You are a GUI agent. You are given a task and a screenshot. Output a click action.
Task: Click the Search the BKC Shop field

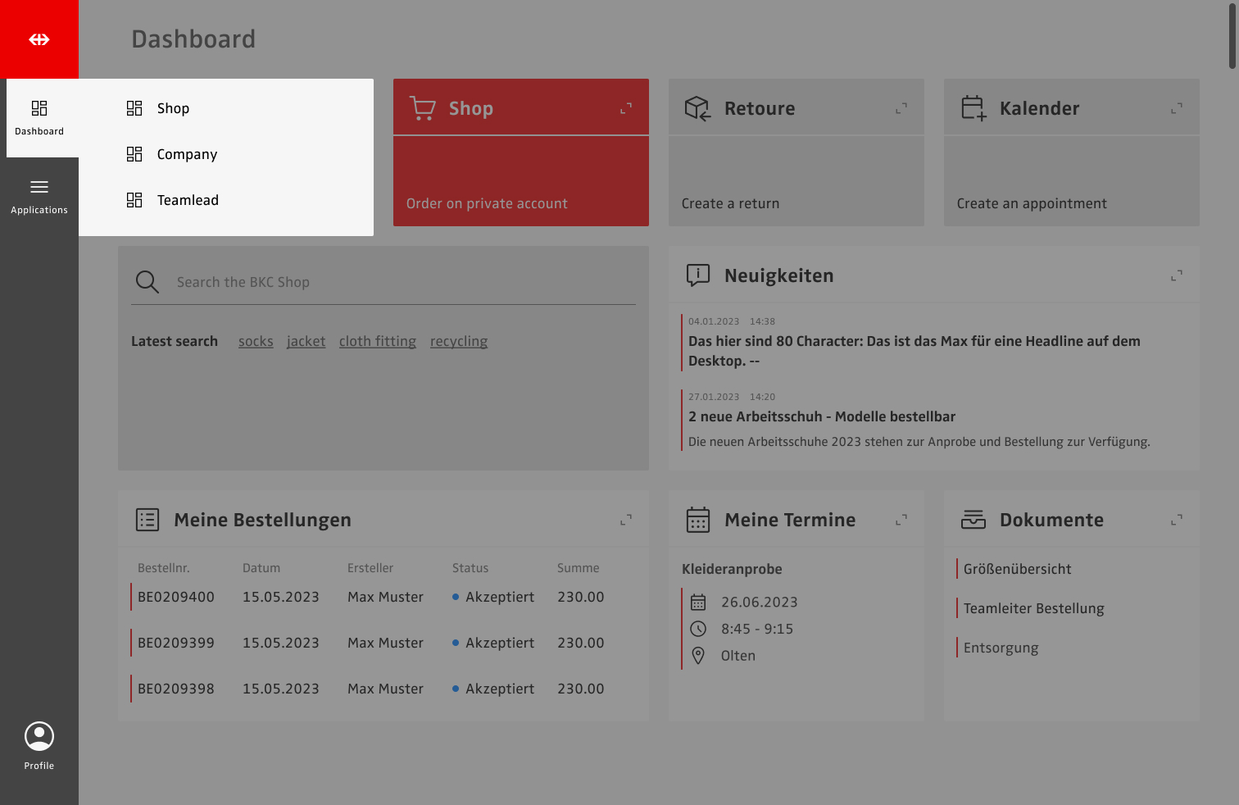pos(402,282)
